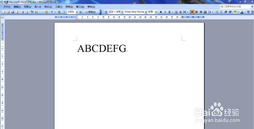Expand character scaling dropdown arrow
The image size is (254, 129).
click(x=188, y=12)
